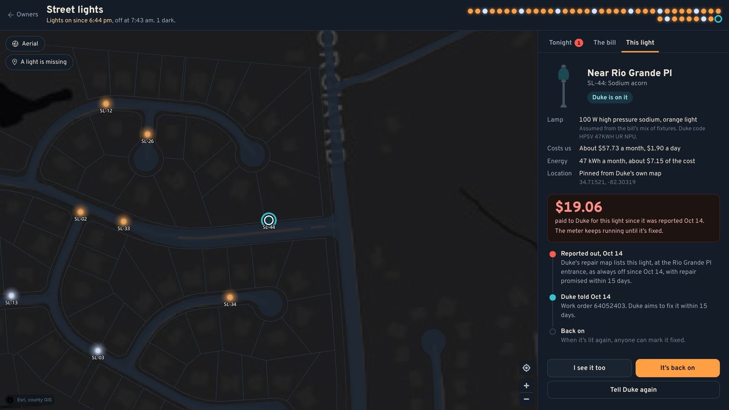Screen dimensions: 729x410
Task: Toggle the Aerial map view
Action: [x=25, y=44]
